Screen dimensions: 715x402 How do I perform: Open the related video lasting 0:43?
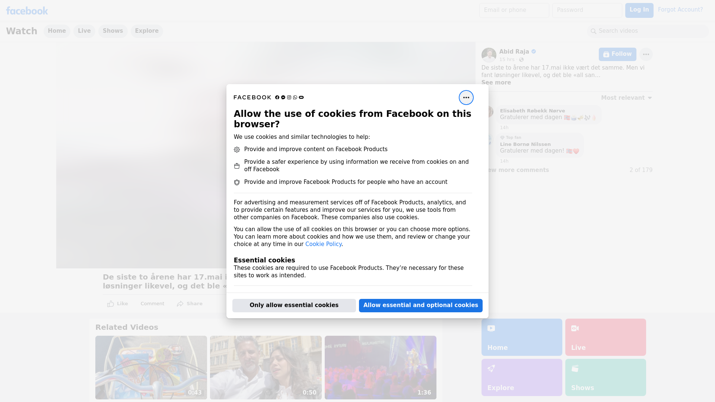[151, 368]
